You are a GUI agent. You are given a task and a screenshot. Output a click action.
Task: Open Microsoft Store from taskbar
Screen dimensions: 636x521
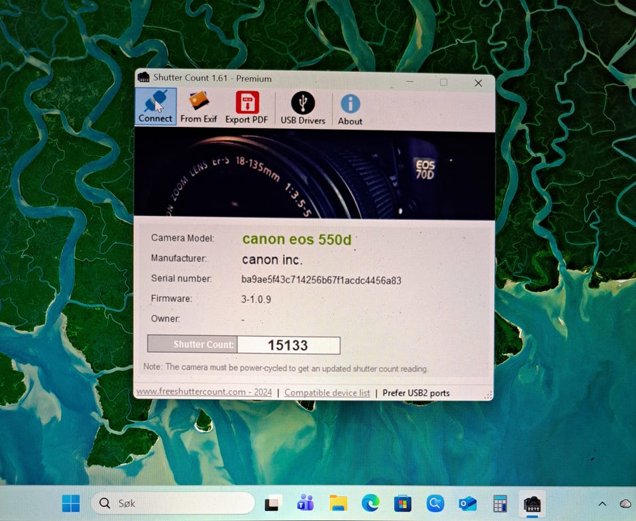[x=403, y=504]
